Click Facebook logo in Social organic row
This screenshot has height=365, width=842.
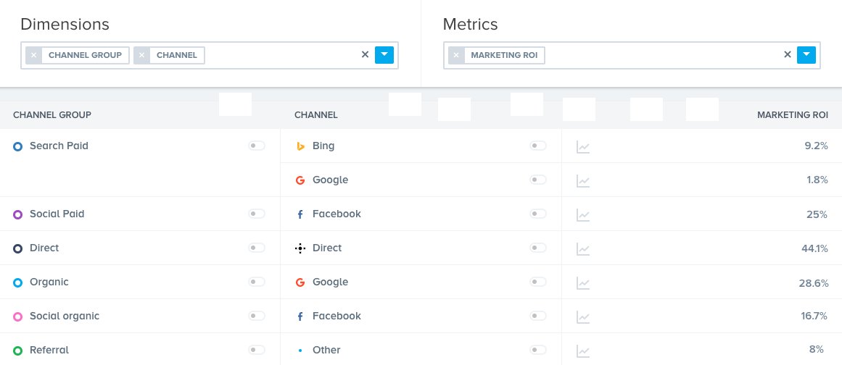300,316
